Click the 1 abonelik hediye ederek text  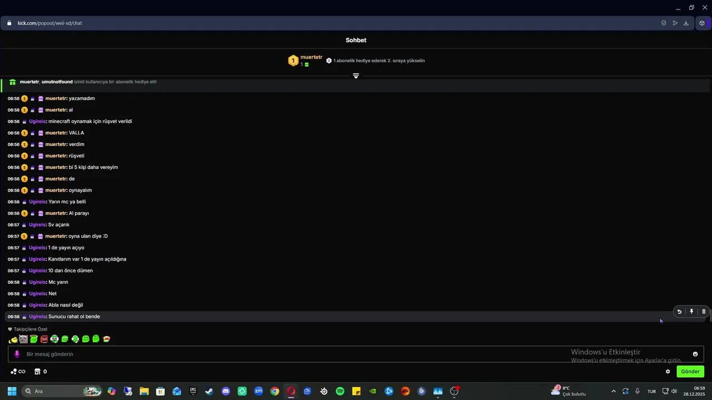[x=379, y=61]
